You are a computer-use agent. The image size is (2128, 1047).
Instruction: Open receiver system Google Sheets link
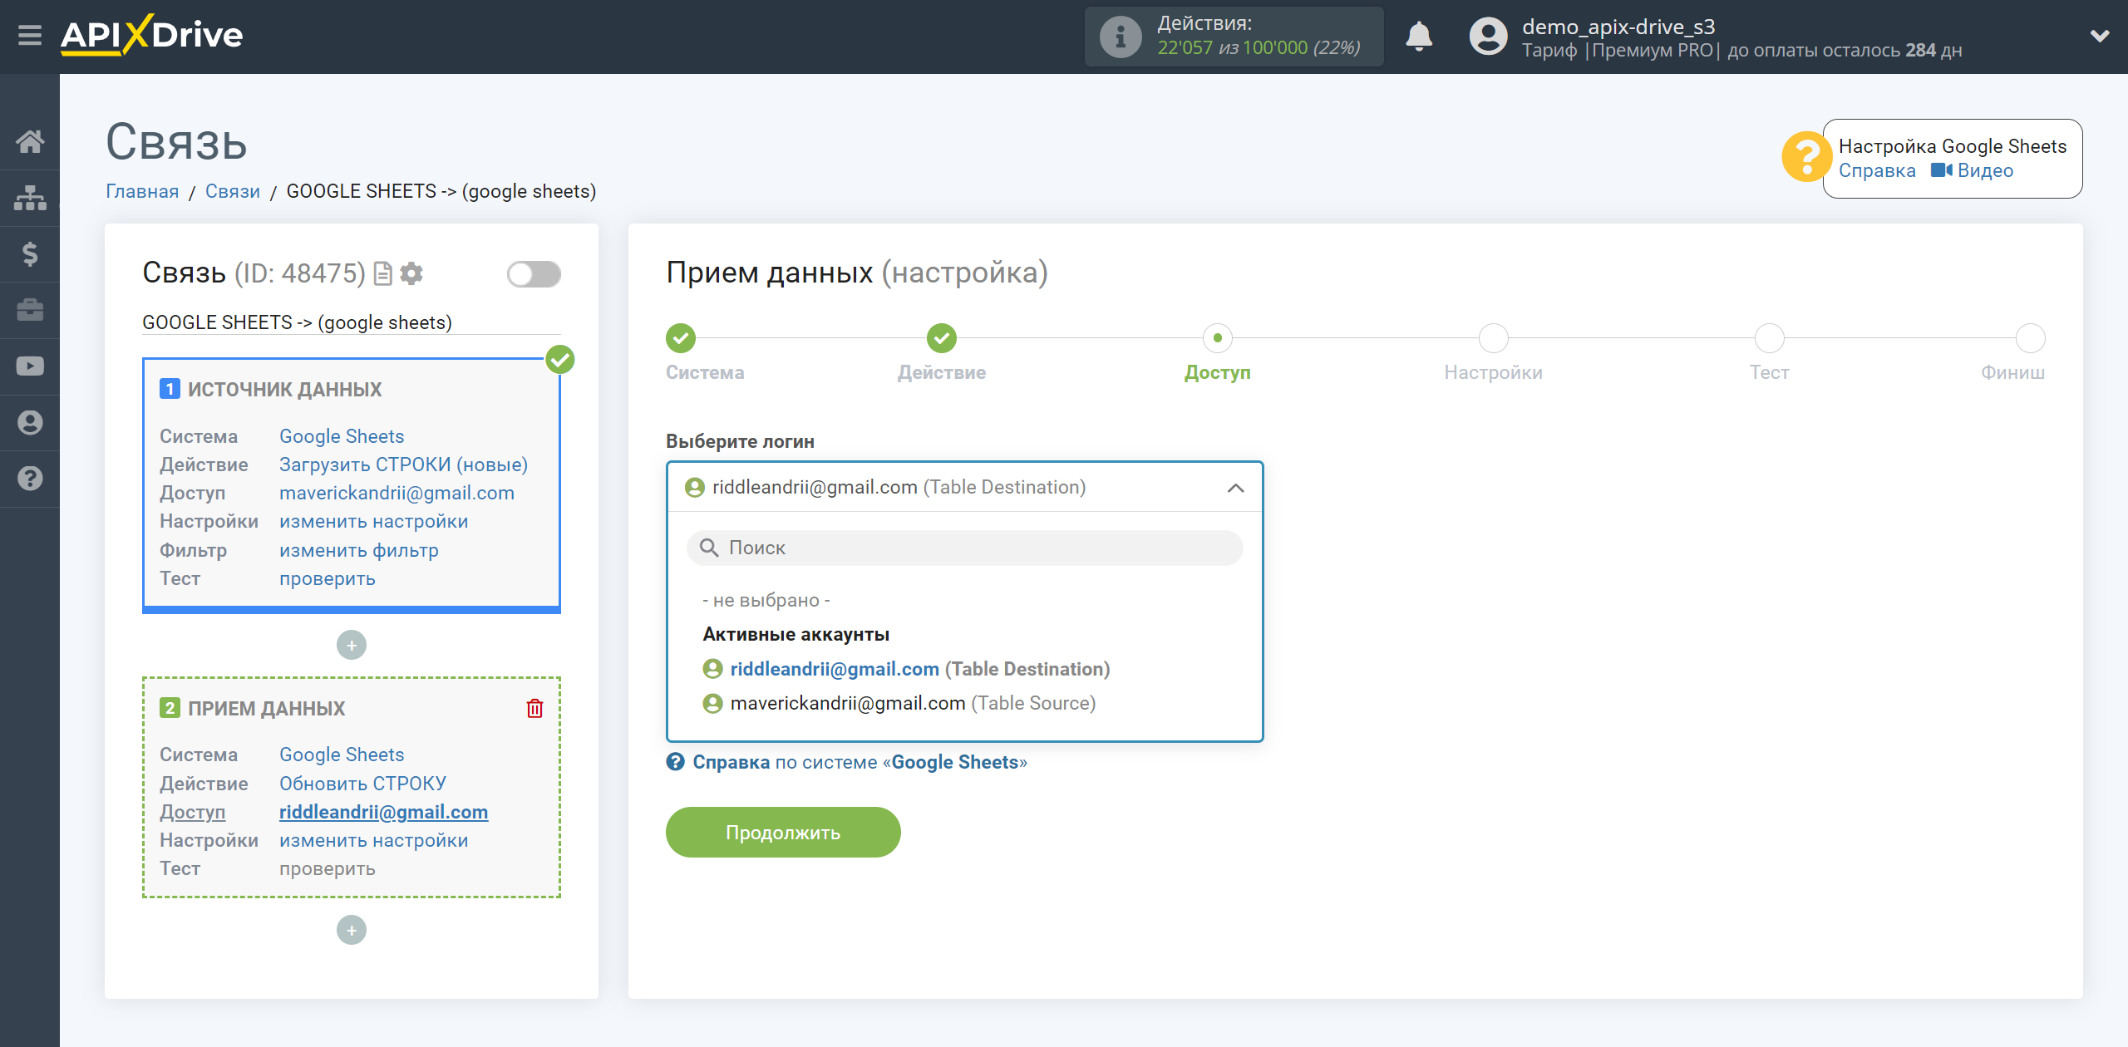(x=342, y=755)
